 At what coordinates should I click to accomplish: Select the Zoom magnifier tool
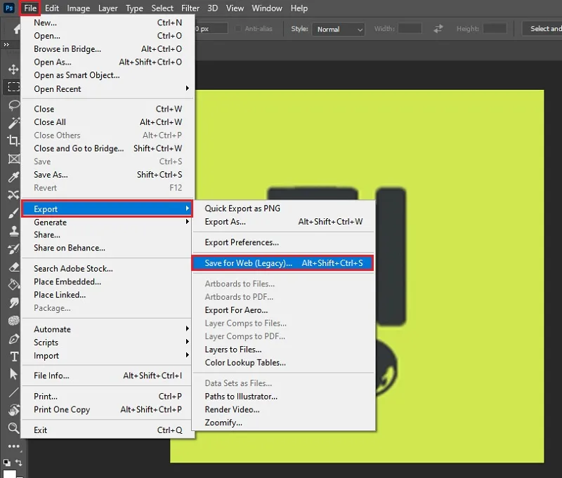(x=13, y=428)
